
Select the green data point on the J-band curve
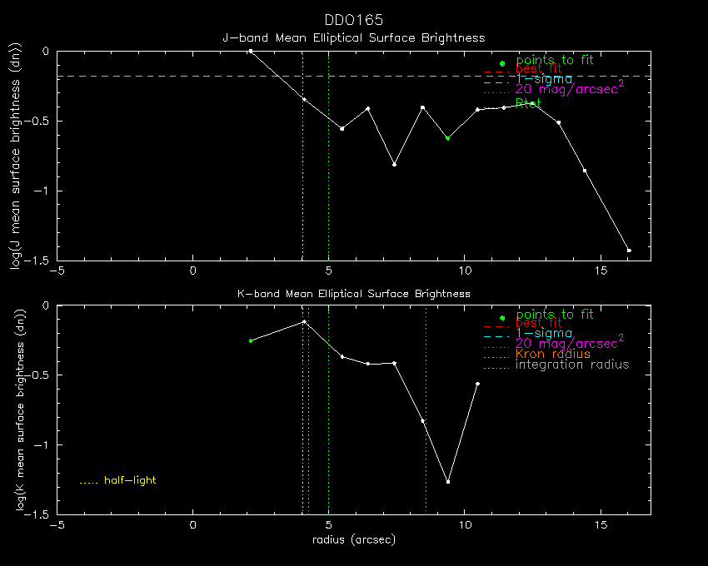447,138
